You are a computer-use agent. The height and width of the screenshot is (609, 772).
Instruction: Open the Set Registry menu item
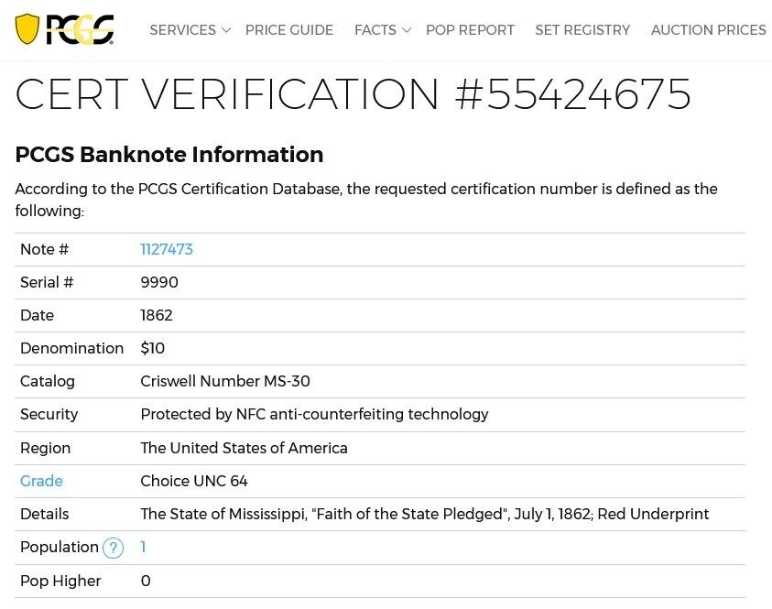point(582,30)
